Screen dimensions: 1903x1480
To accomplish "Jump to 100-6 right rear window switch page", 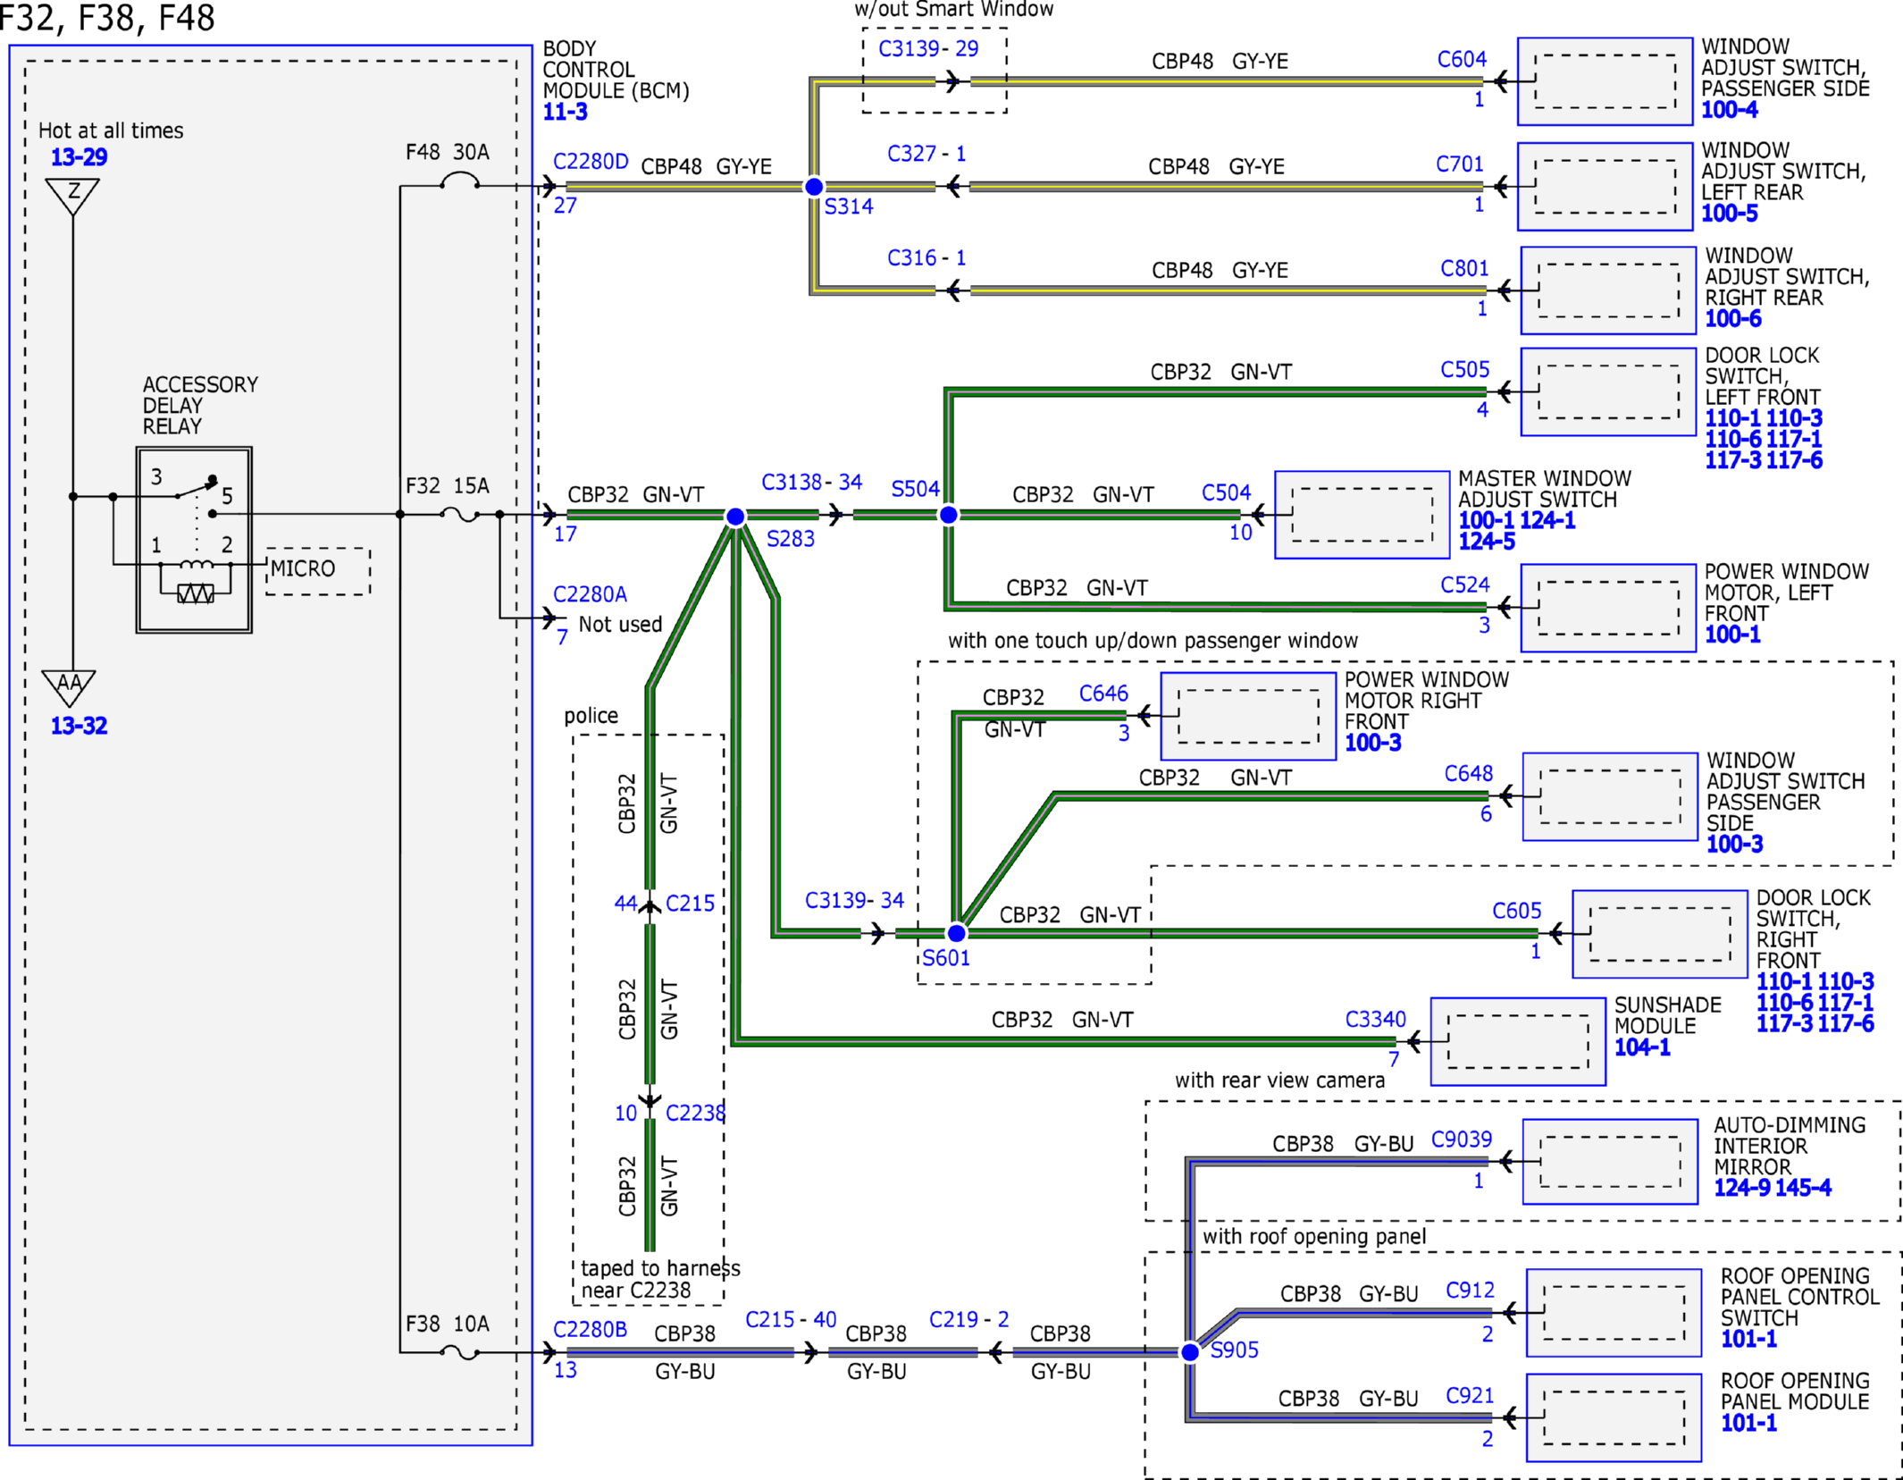I will click(1733, 319).
